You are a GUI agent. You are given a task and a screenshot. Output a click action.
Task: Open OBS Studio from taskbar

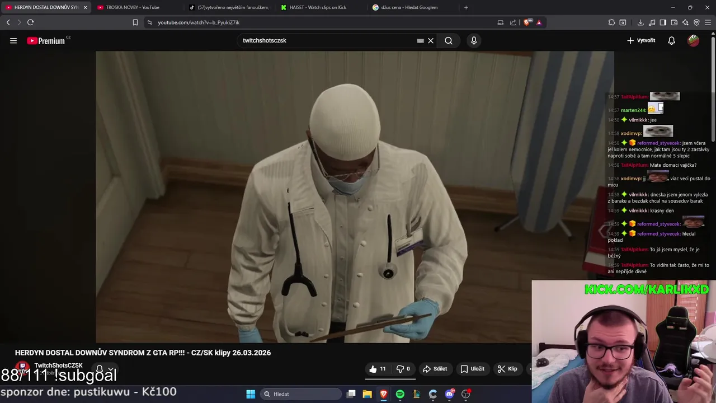tap(465, 394)
